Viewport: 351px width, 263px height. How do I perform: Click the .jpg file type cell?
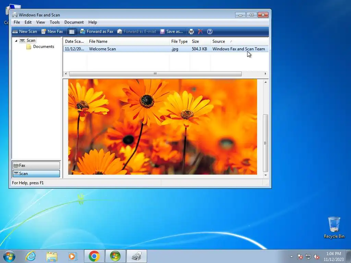[174, 49]
